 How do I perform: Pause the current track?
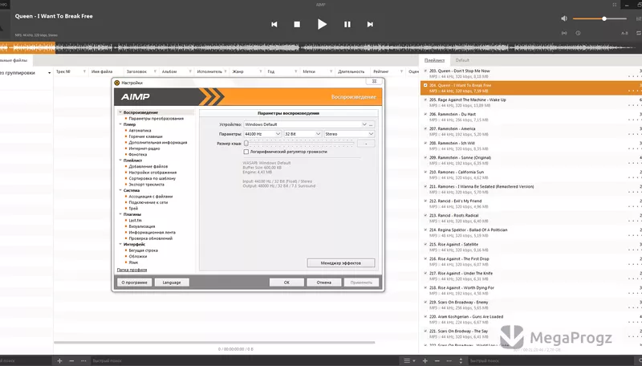(x=347, y=25)
